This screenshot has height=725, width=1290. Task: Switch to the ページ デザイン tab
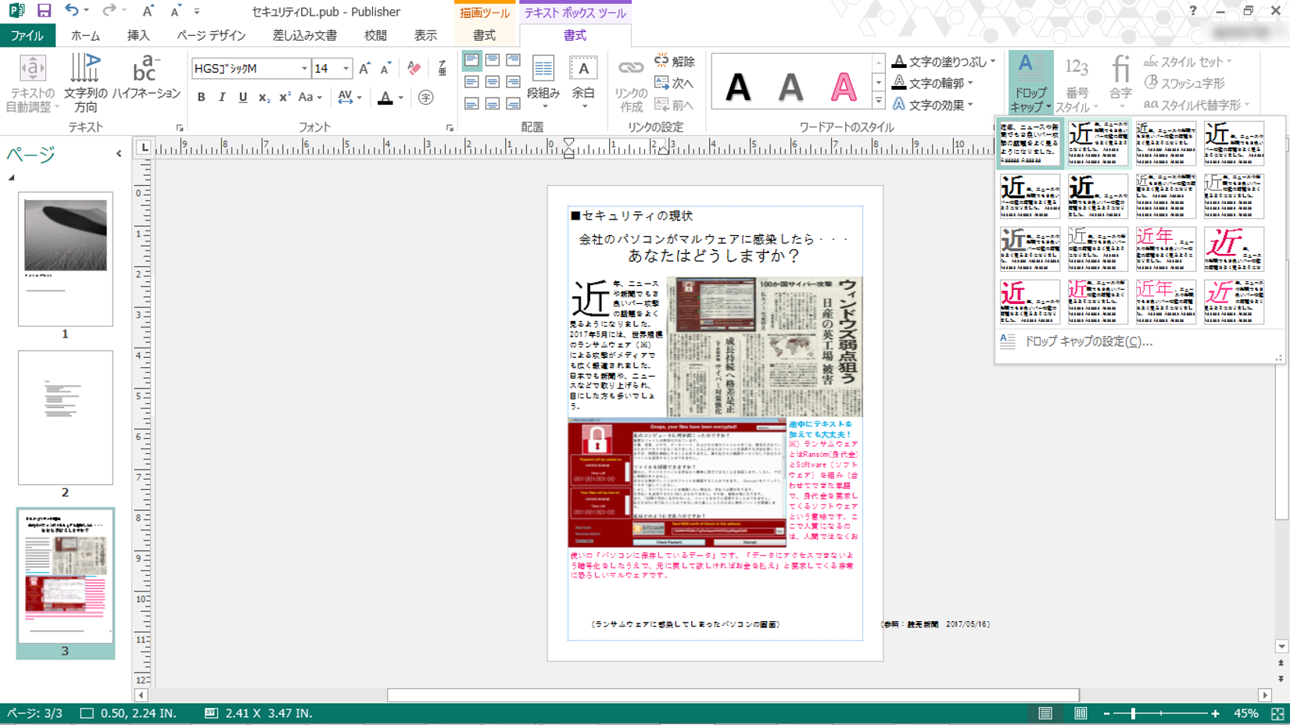tap(211, 35)
